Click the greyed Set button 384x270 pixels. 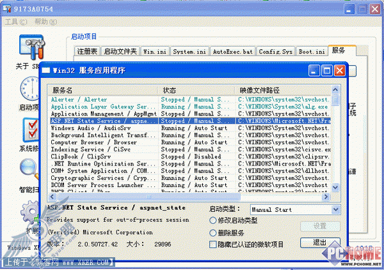tap(320, 226)
